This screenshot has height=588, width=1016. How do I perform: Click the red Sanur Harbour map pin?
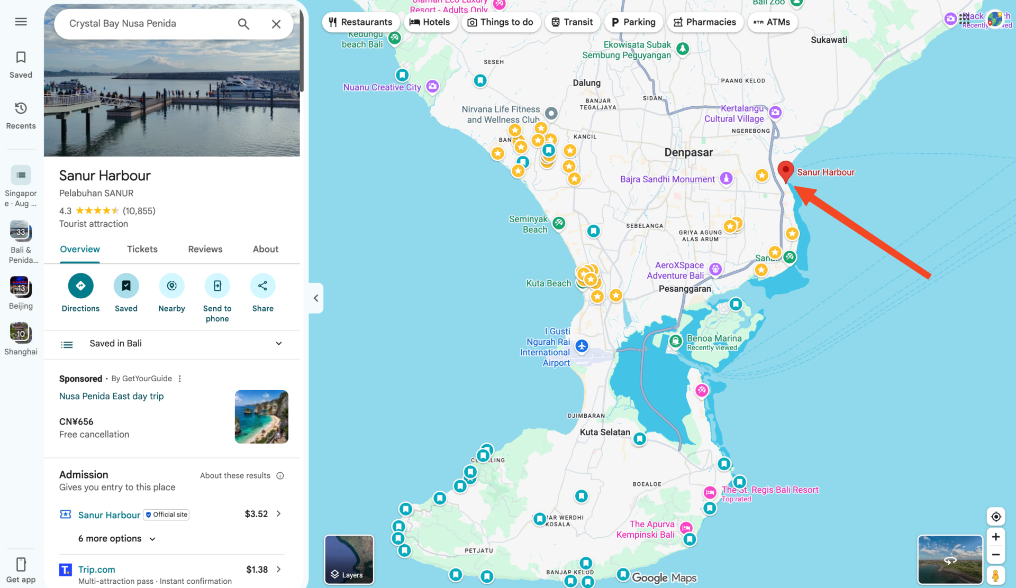pyautogui.click(x=786, y=172)
